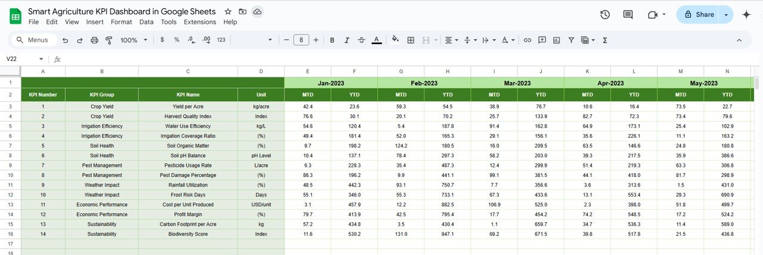Star this spreadsheet
763x255 pixels.
(228, 12)
